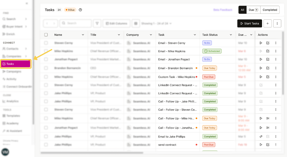
Task: Click the Scheduled status for Email - Mike Hopkins
Action: pos(212,51)
